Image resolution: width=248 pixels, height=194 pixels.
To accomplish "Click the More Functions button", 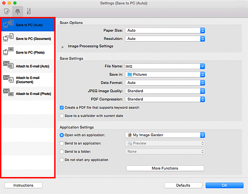I will click(x=165, y=168).
